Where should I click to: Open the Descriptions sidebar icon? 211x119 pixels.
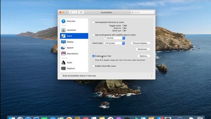[x=63, y=54]
